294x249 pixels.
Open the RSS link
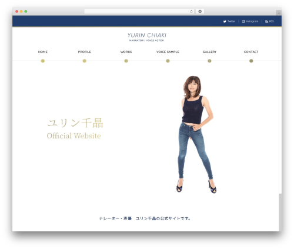(269, 21)
